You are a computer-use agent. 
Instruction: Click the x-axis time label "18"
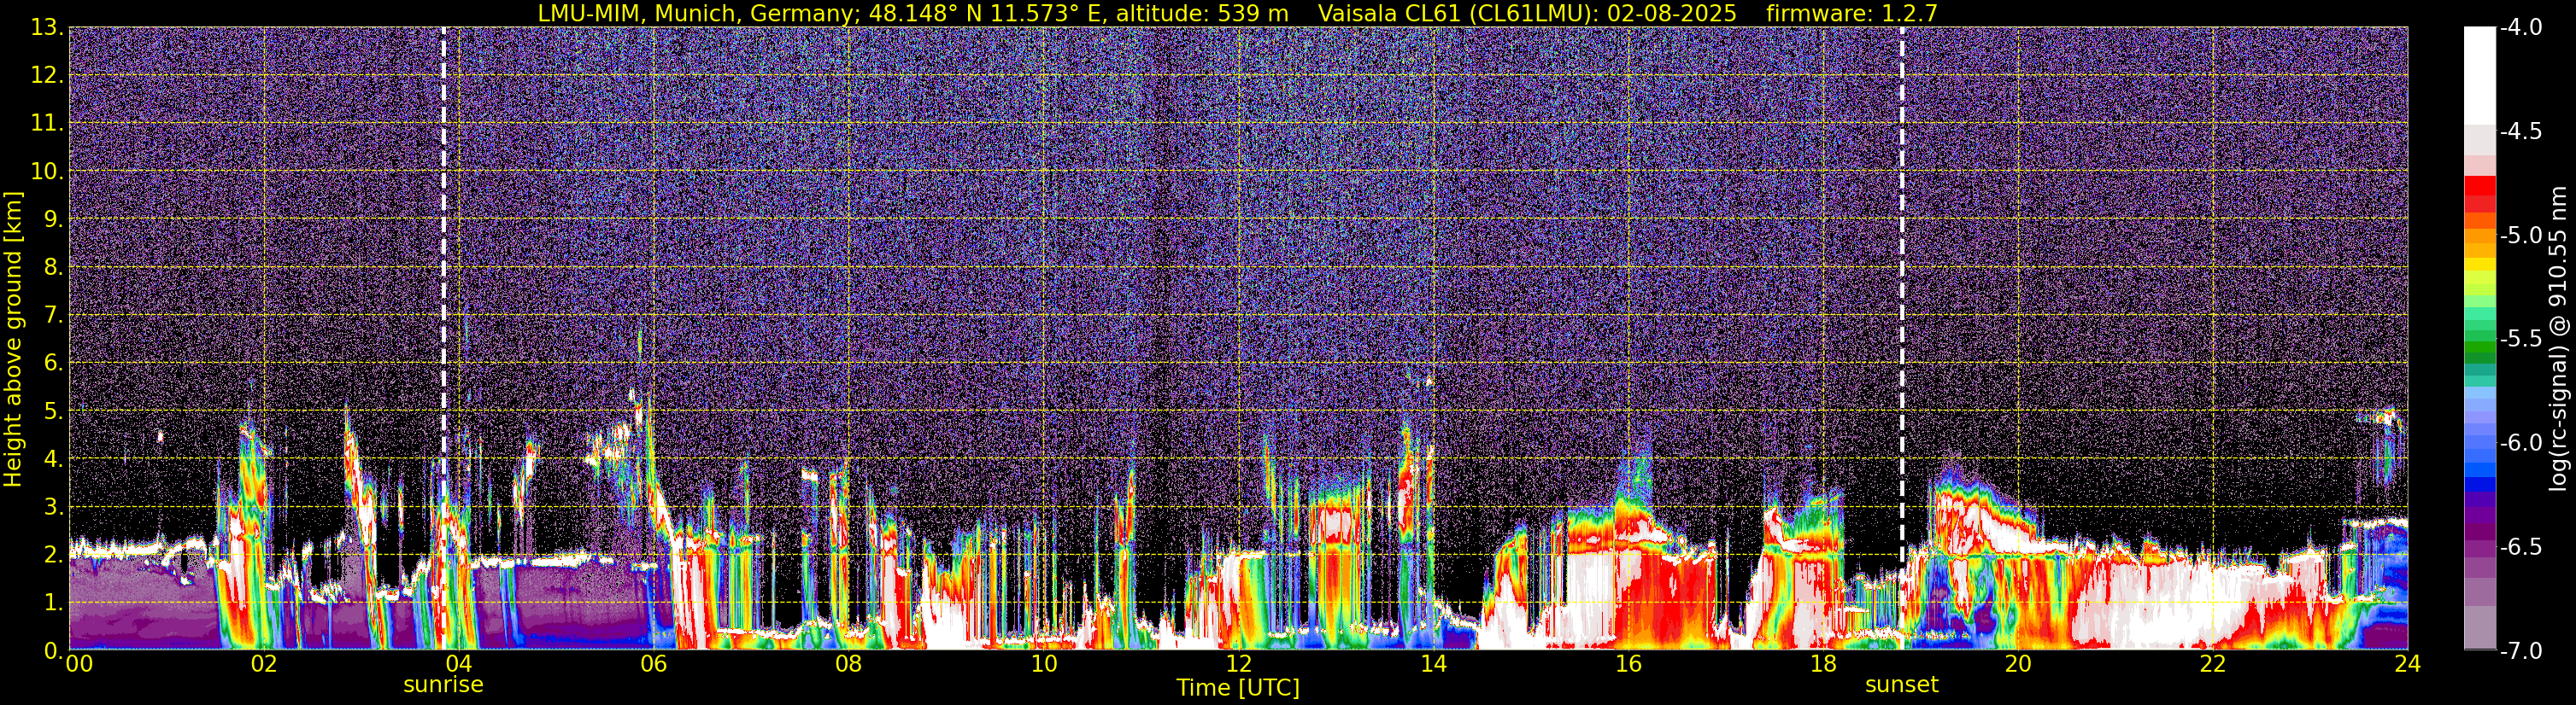click(x=1823, y=664)
